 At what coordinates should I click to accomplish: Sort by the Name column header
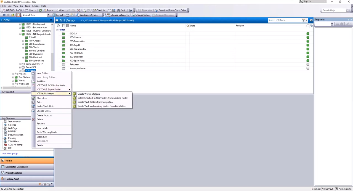(x=73, y=26)
